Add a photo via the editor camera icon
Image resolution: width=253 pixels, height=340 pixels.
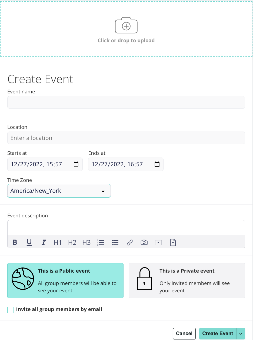tap(144, 242)
